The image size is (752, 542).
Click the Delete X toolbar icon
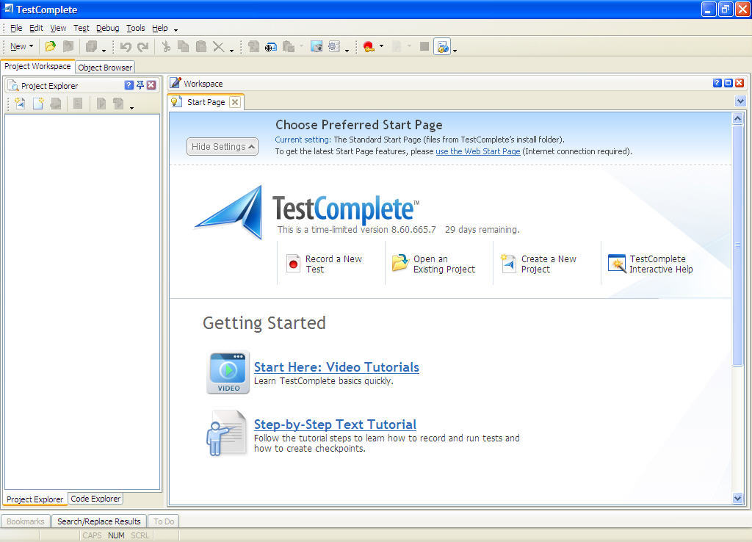tap(219, 46)
